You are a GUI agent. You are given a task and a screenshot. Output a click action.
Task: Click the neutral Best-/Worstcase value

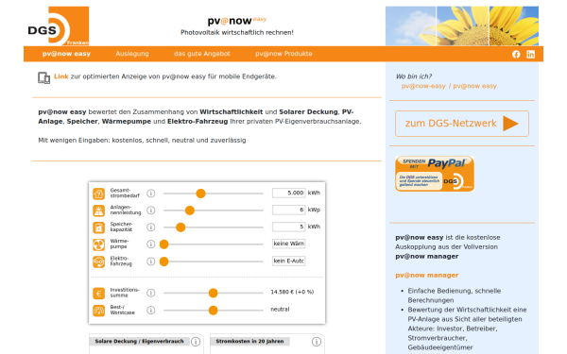pos(280,310)
